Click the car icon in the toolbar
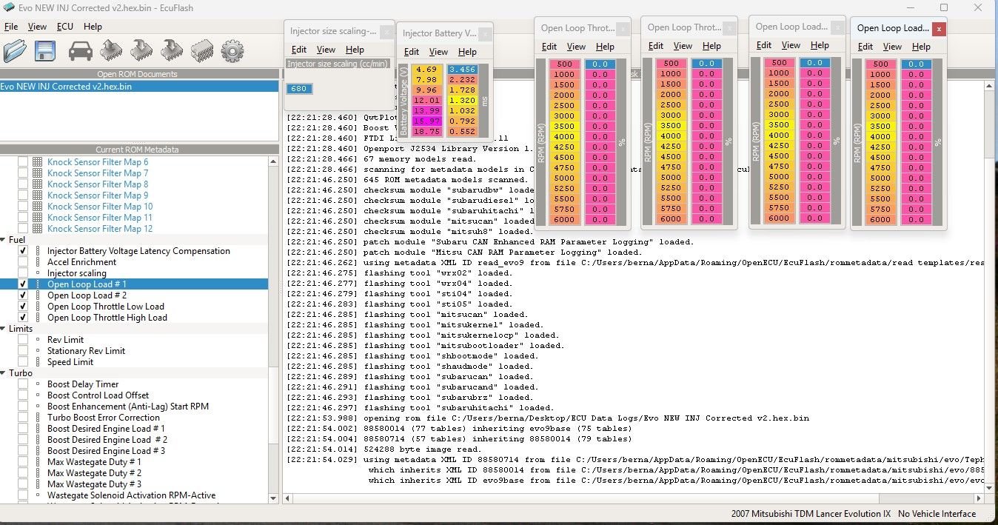Viewport: 998px width, 525px height. tap(80, 51)
